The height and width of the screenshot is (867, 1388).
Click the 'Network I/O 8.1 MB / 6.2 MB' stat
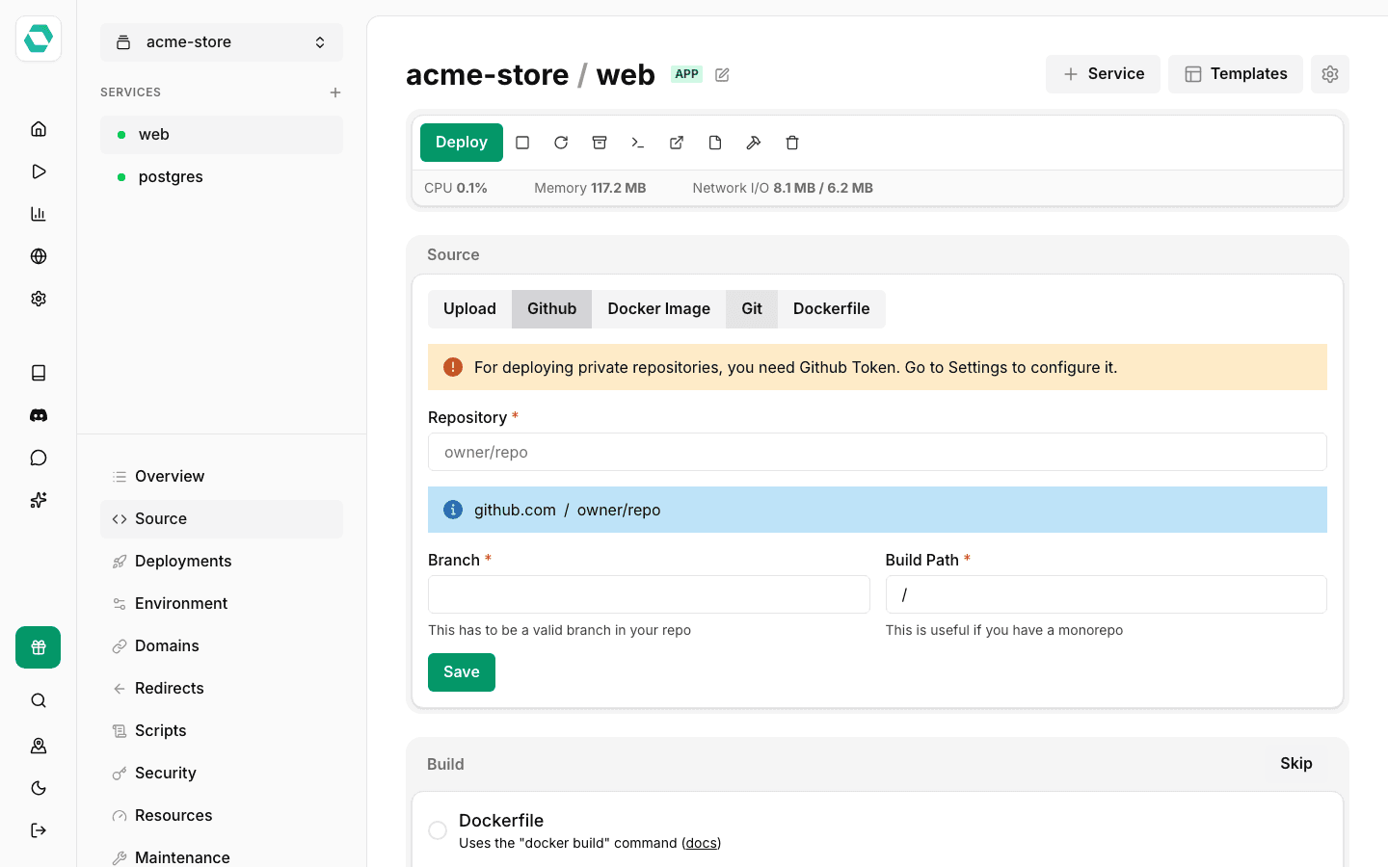[x=783, y=188]
